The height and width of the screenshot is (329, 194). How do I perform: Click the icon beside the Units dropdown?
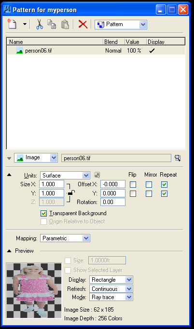coord(97,175)
